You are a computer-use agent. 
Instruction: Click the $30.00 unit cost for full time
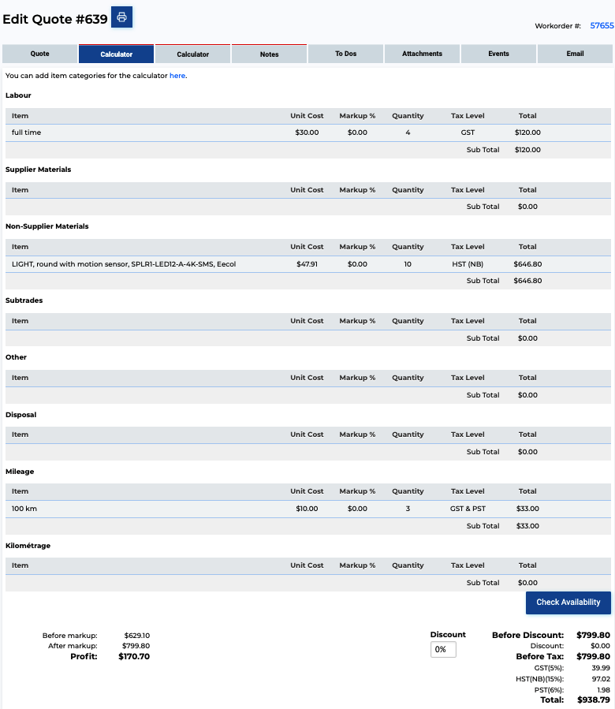point(307,132)
